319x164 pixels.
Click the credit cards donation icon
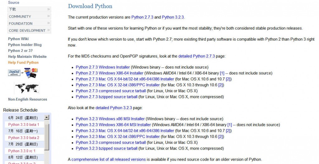pyautogui.click(x=31, y=73)
